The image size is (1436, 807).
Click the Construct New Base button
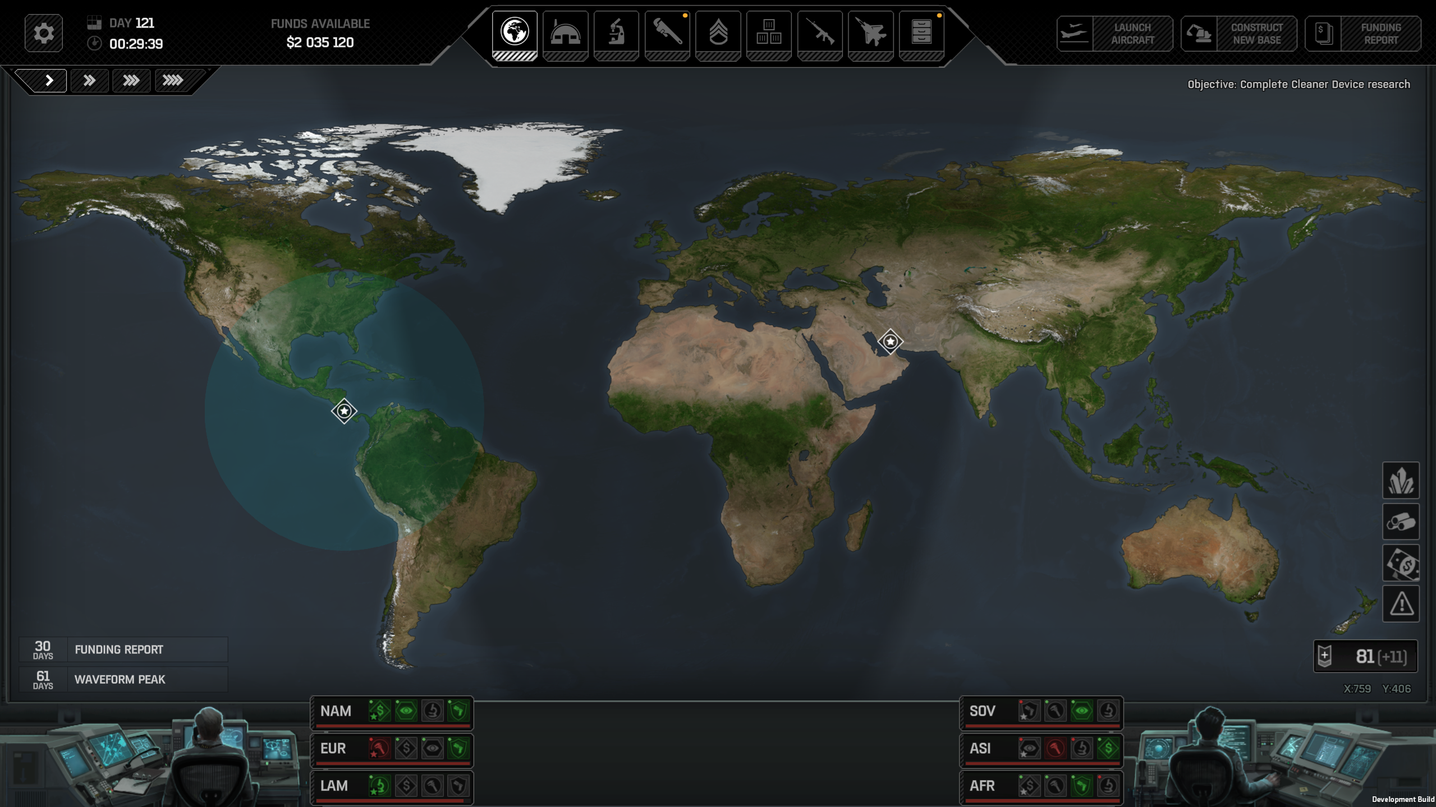click(1238, 34)
